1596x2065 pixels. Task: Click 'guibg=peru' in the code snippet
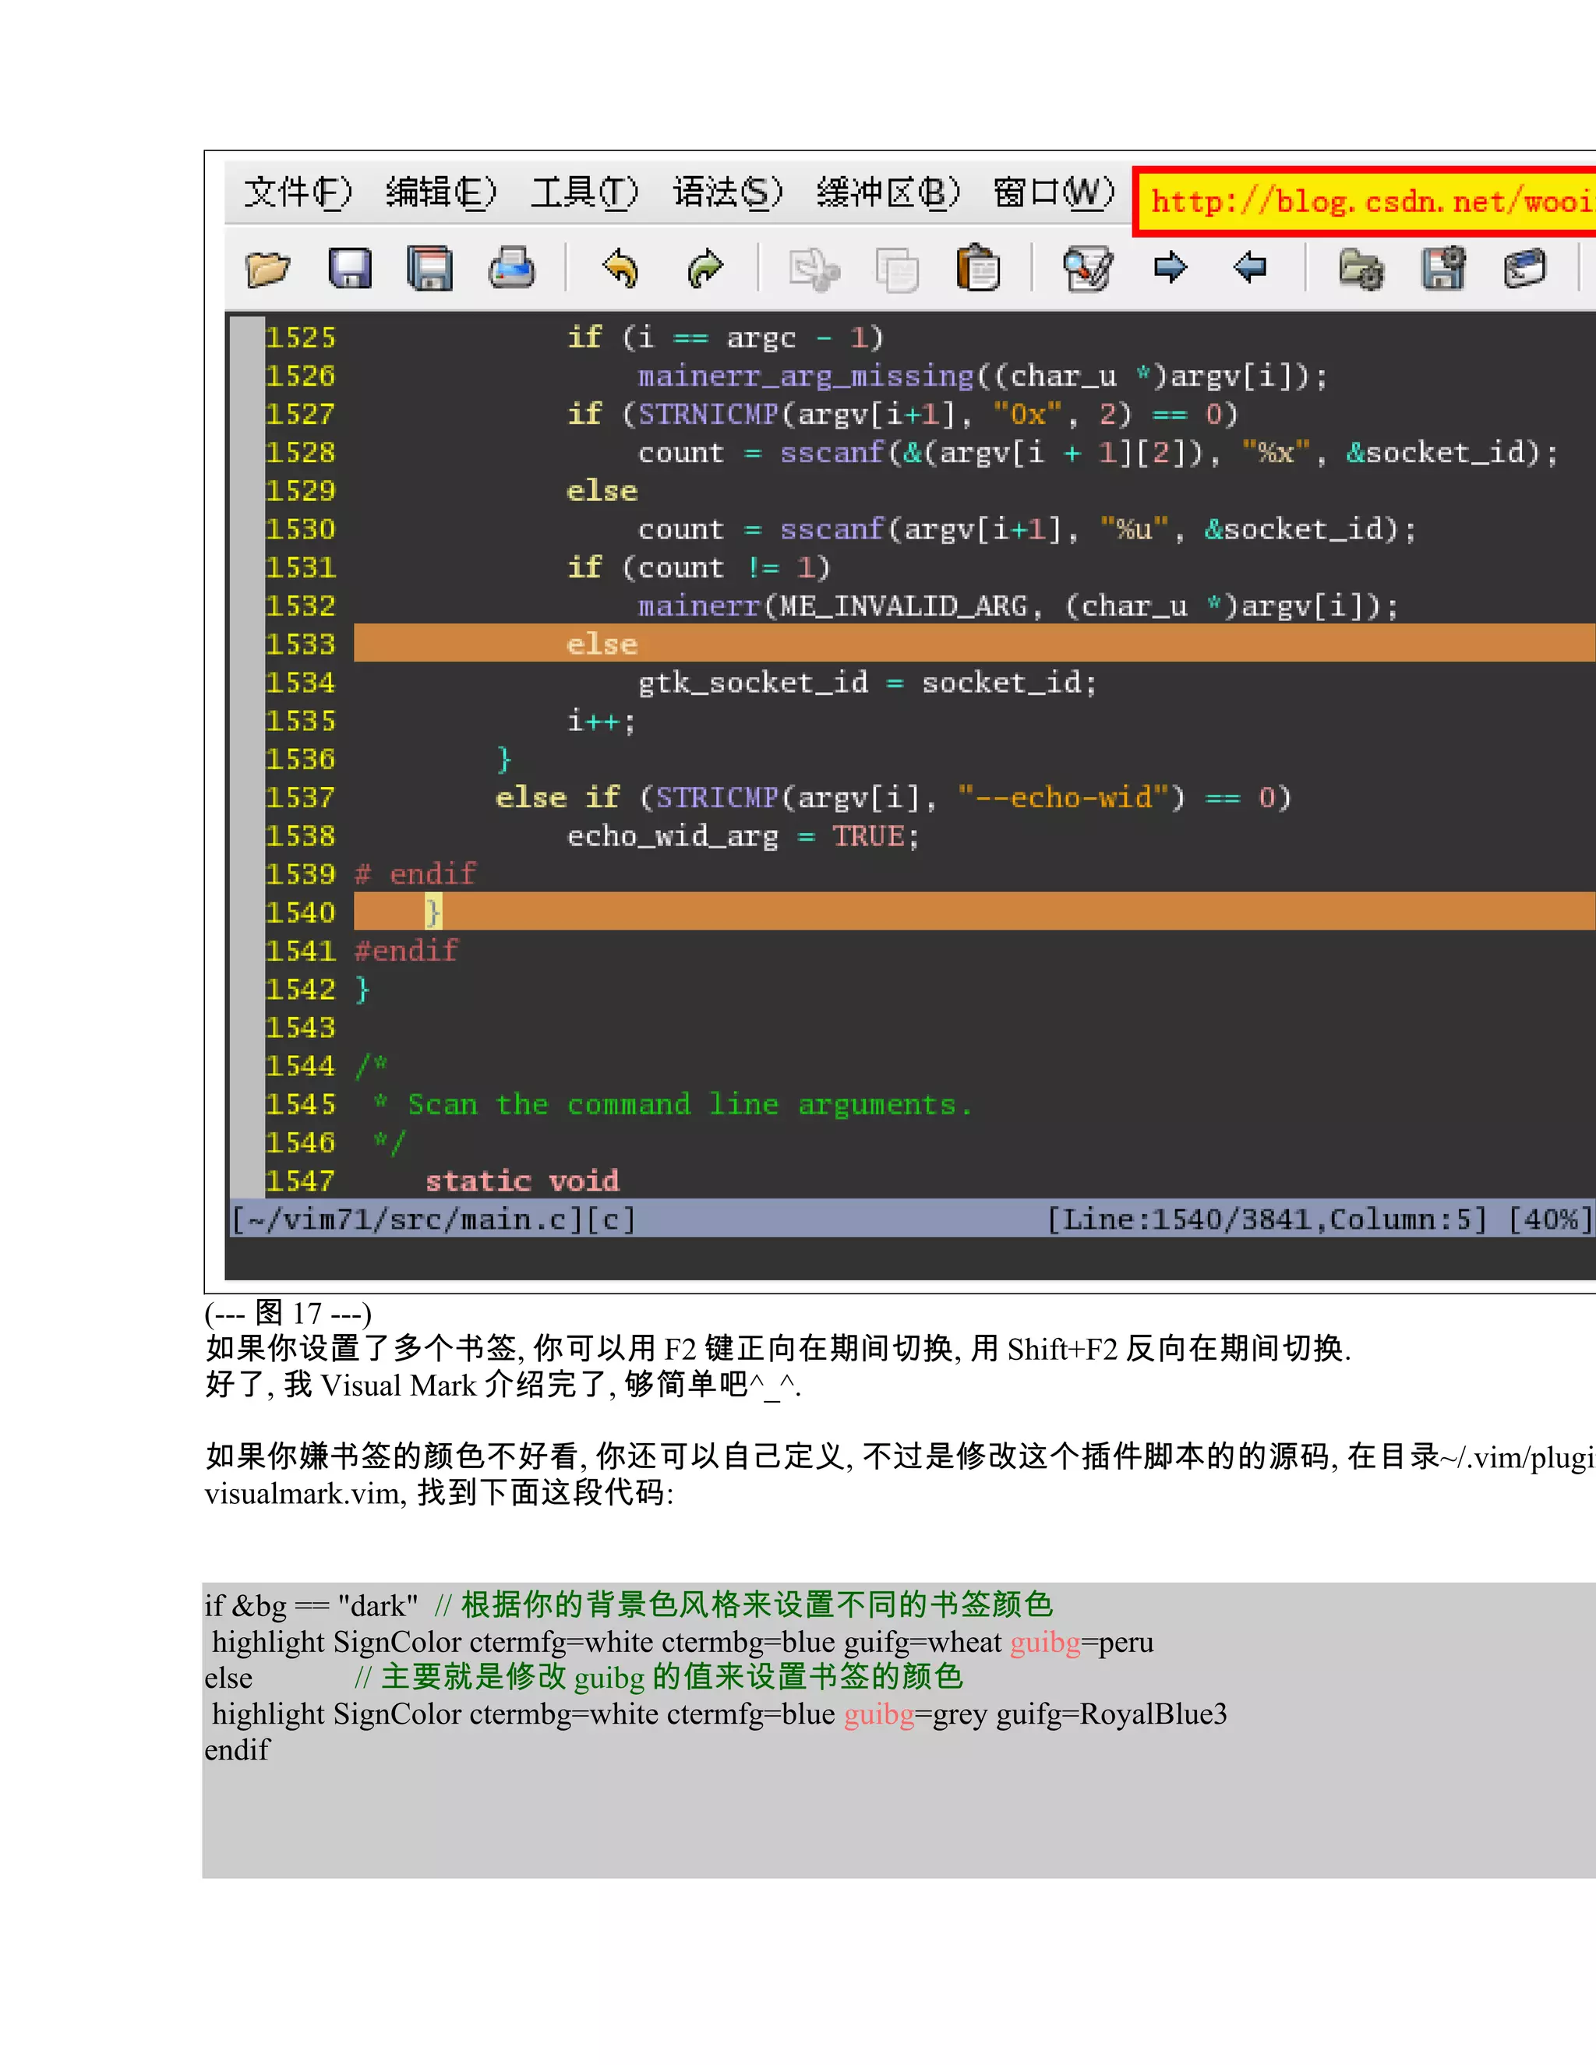[x=1082, y=1643]
